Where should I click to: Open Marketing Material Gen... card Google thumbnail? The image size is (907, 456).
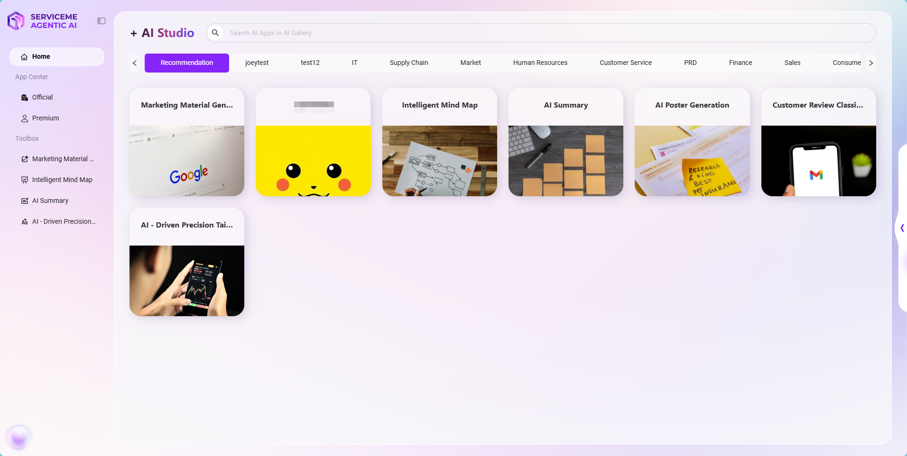pos(187,161)
